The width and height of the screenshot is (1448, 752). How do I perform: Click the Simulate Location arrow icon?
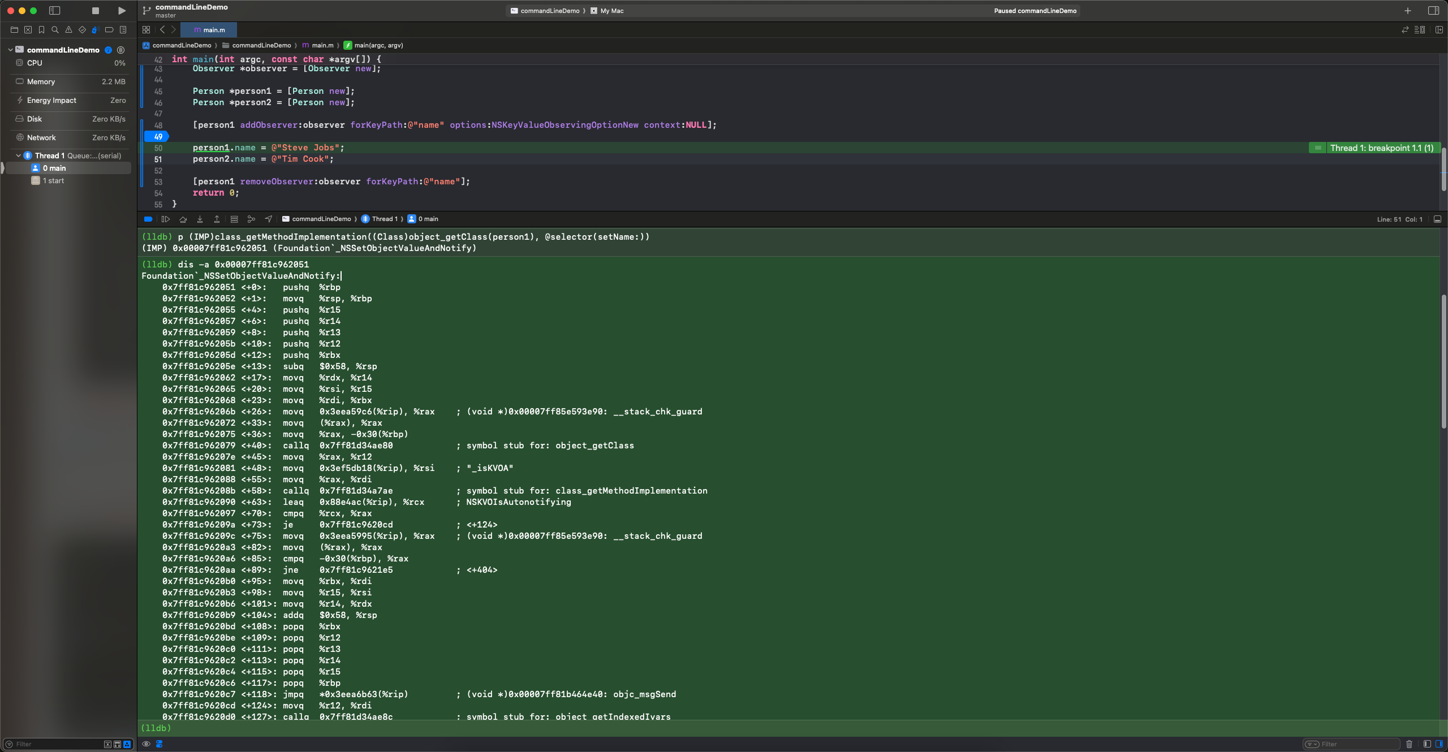tap(269, 219)
